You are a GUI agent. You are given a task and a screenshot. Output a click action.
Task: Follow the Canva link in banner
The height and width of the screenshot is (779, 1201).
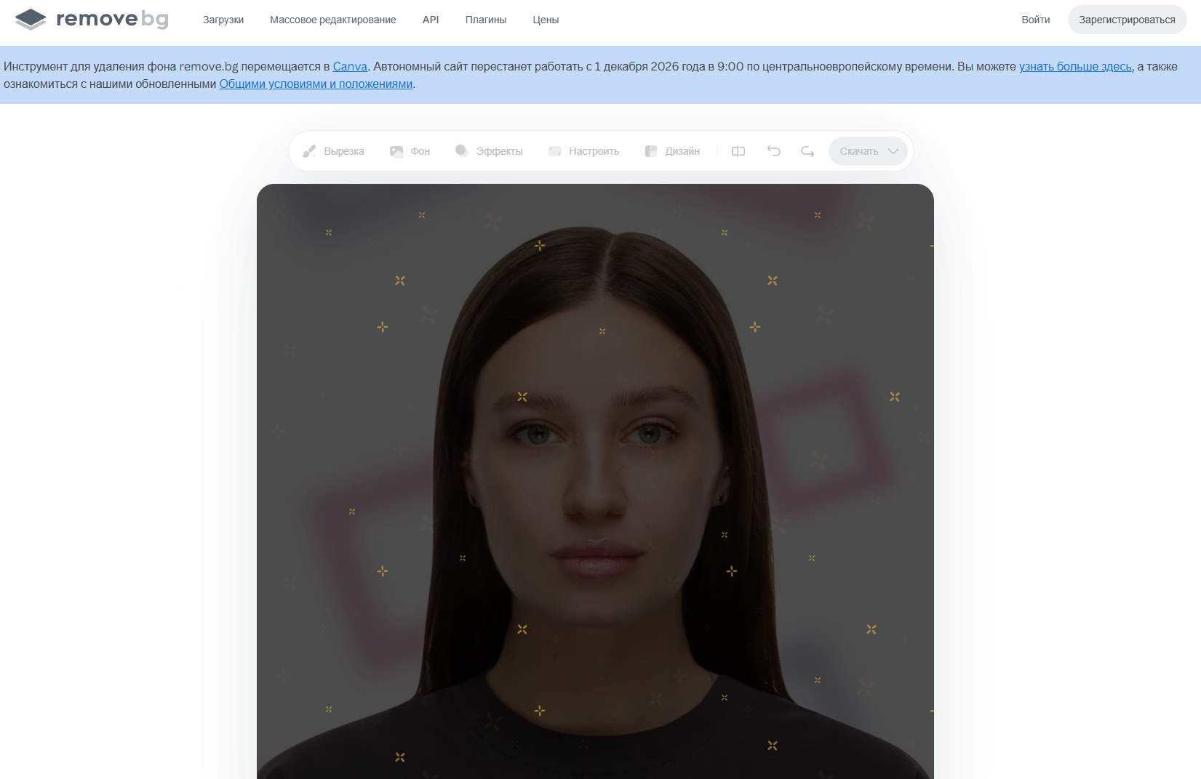click(x=350, y=66)
